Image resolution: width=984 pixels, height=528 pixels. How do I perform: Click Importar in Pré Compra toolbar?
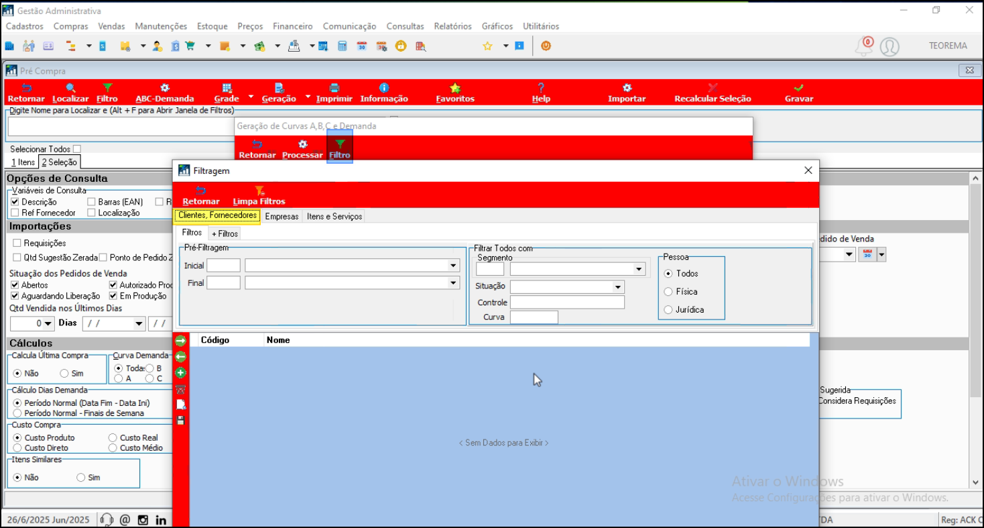coord(627,93)
